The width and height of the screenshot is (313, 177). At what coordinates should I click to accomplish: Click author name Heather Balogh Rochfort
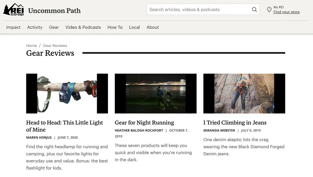point(139,131)
